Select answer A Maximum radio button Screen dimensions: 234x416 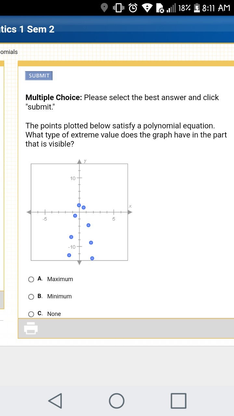(31, 279)
